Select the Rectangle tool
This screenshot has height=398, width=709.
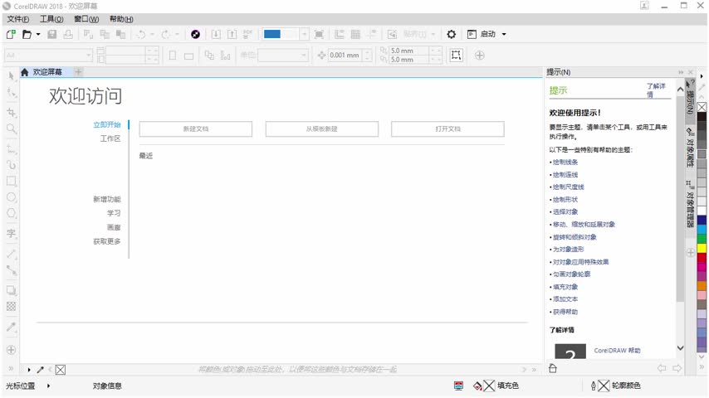pyautogui.click(x=12, y=181)
